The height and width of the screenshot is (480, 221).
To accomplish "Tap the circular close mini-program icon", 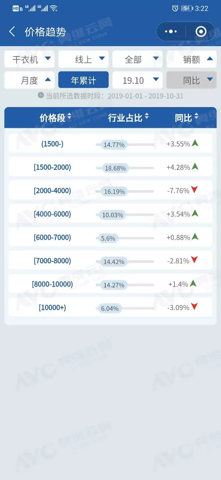I will pyautogui.click(x=201, y=32).
